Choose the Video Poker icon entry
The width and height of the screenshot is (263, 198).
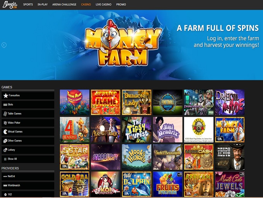5,123
